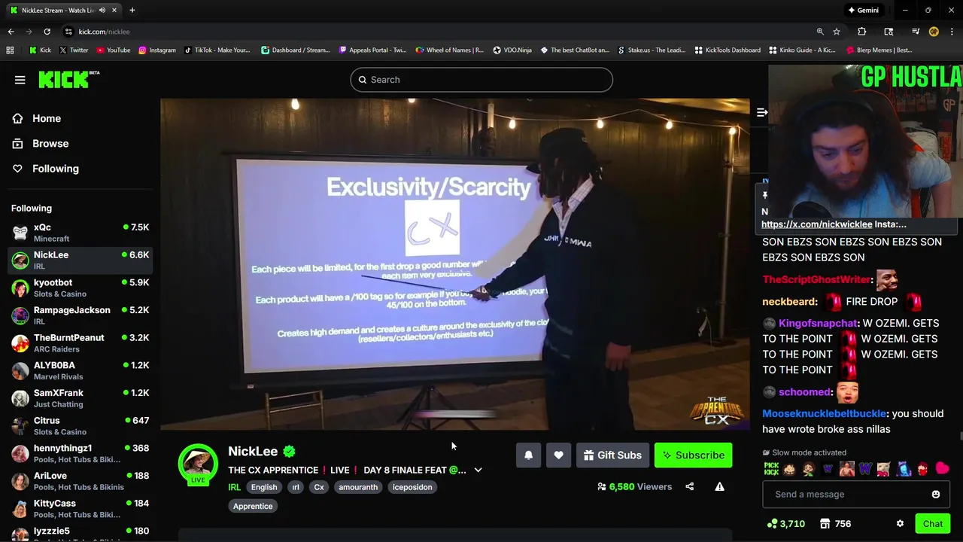Select NickLee in the Following list
The image size is (963, 542).
[x=80, y=260]
